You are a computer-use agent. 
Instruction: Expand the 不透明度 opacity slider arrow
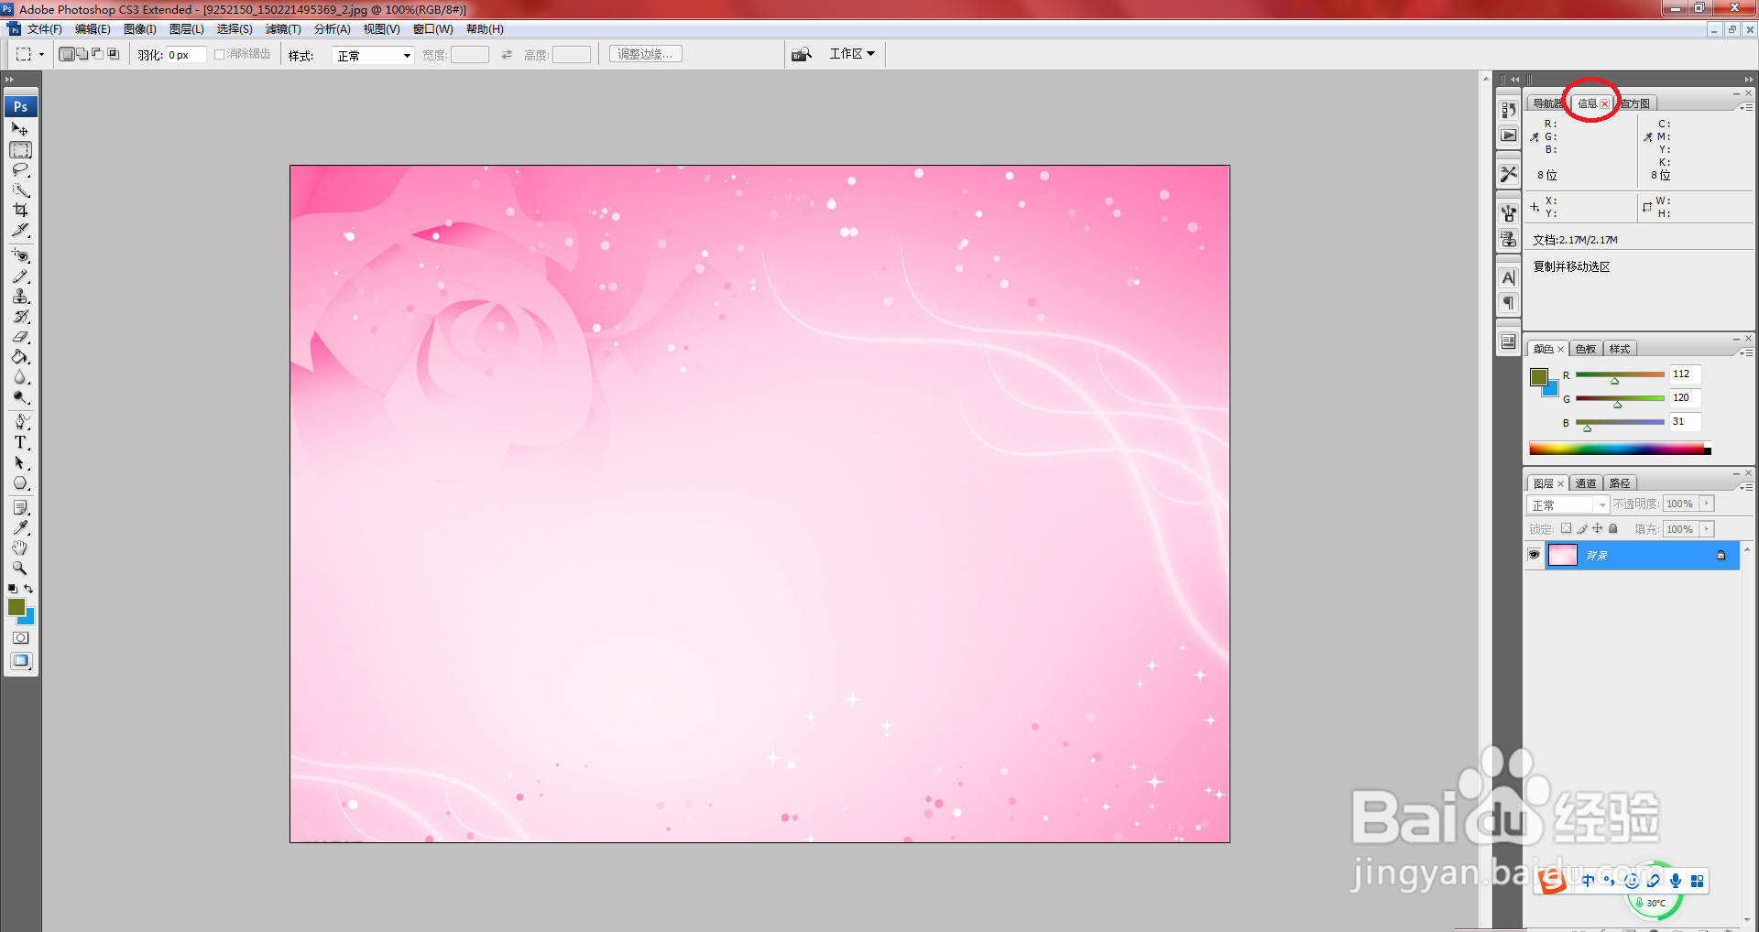(1707, 504)
